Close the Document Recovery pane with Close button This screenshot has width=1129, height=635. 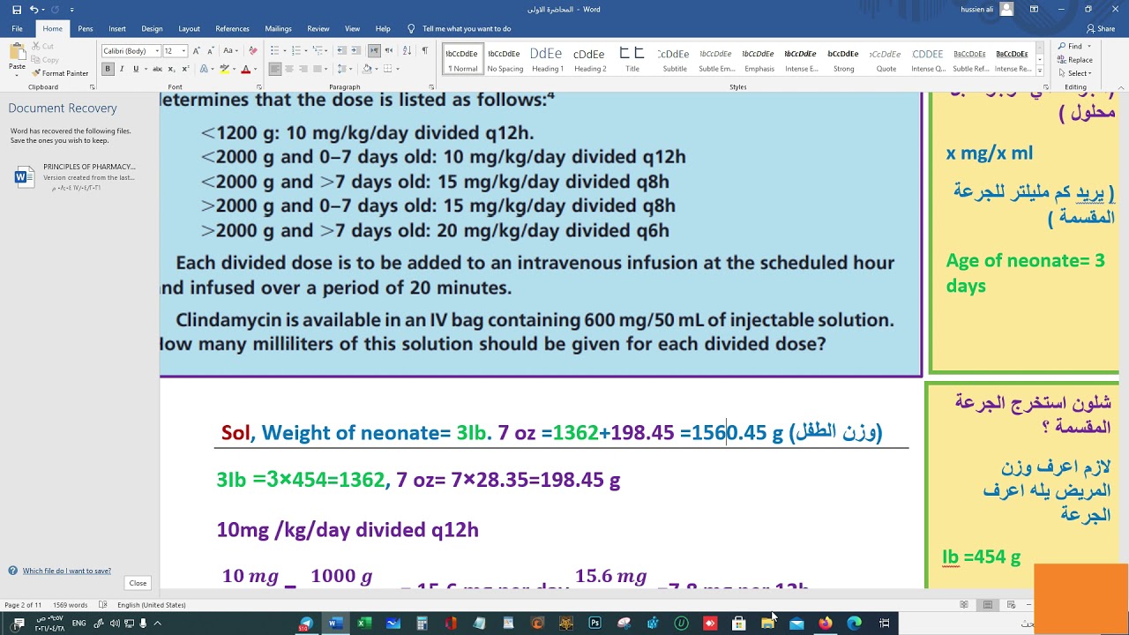138,583
